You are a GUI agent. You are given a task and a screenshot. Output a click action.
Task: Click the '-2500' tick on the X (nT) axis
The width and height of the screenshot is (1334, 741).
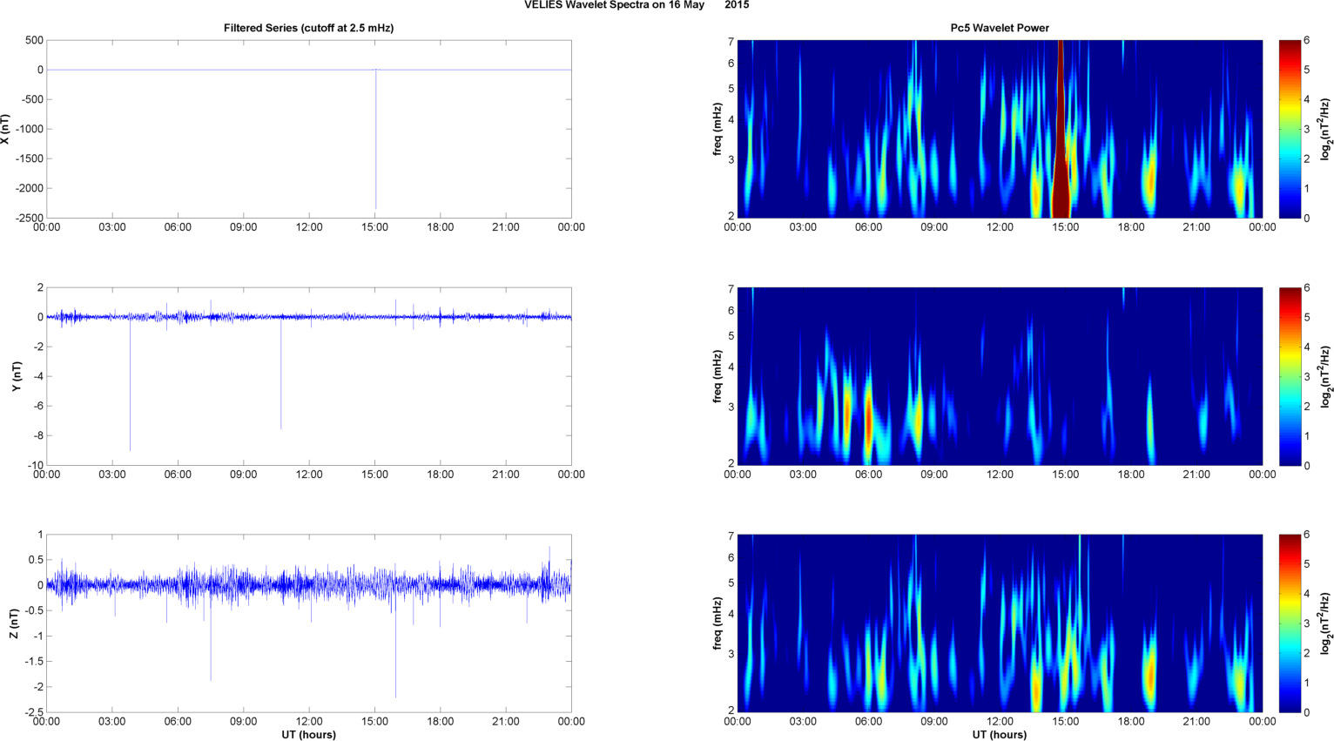click(29, 218)
